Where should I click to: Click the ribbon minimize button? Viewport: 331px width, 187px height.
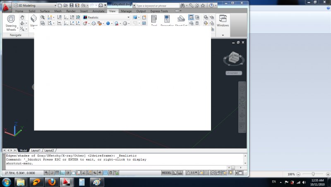(x=177, y=11)
